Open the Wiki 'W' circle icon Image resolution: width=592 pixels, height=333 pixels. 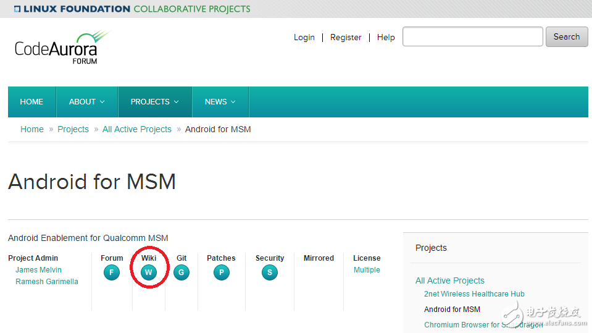click(x=148, y=272)
